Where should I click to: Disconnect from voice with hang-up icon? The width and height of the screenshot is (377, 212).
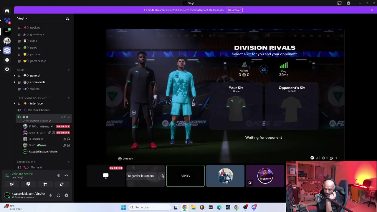66,175
